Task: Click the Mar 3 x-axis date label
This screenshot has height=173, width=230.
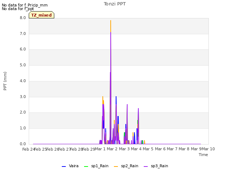Action: (x=124, y=149)
